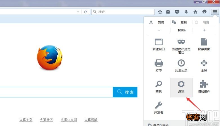Screen dimensions: 220x126
Task: Show bookmarks list icon
Action: [x=168, y=12]
